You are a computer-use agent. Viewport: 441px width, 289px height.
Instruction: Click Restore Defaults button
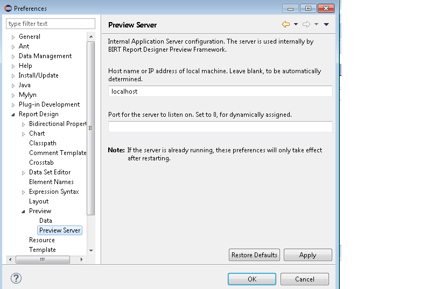click(x=254, y=255)
